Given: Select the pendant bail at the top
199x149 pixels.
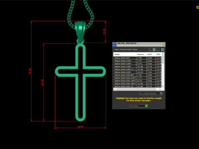Looking at the screenshot, I should pos(80,32).
